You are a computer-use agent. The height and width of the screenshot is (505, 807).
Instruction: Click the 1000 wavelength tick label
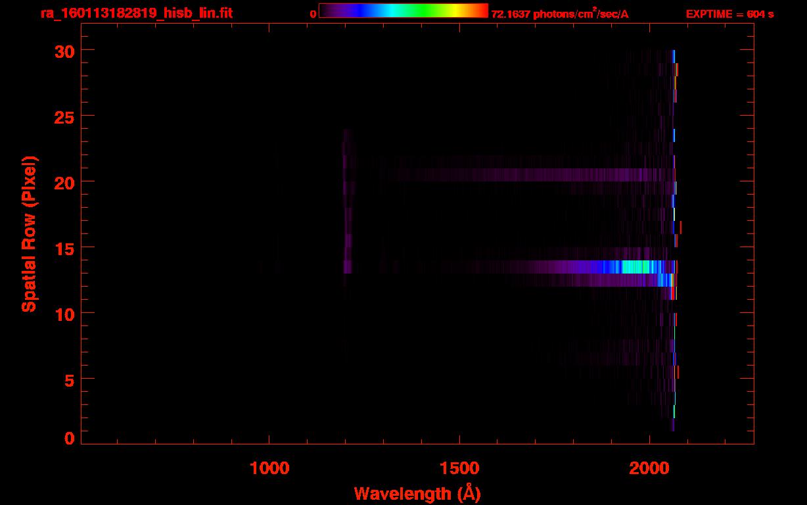pyautogui.click(x=270, y=468)
